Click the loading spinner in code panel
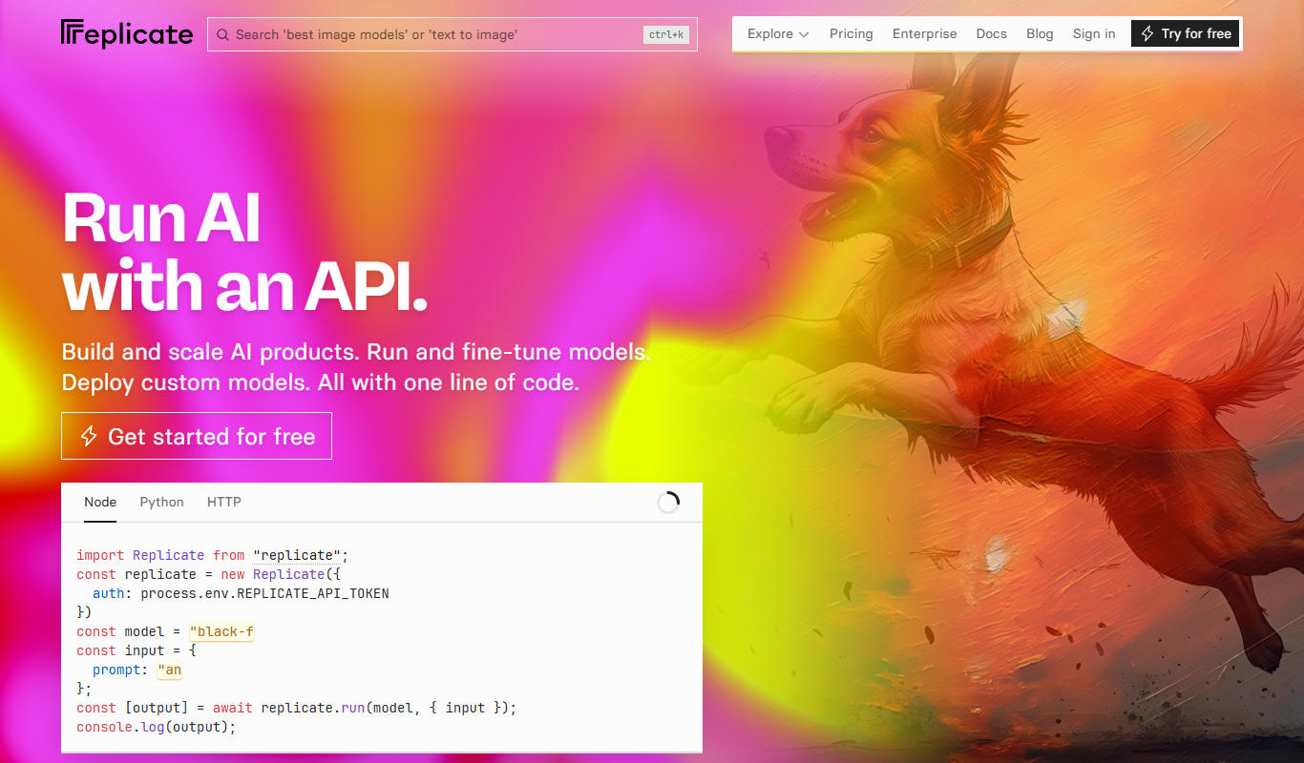 tap(668, 503)
